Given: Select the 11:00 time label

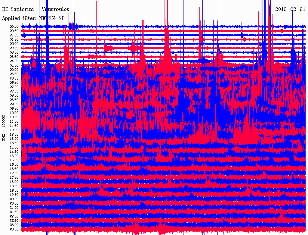Looking at the screenshot, I should (x=14, y=121).
